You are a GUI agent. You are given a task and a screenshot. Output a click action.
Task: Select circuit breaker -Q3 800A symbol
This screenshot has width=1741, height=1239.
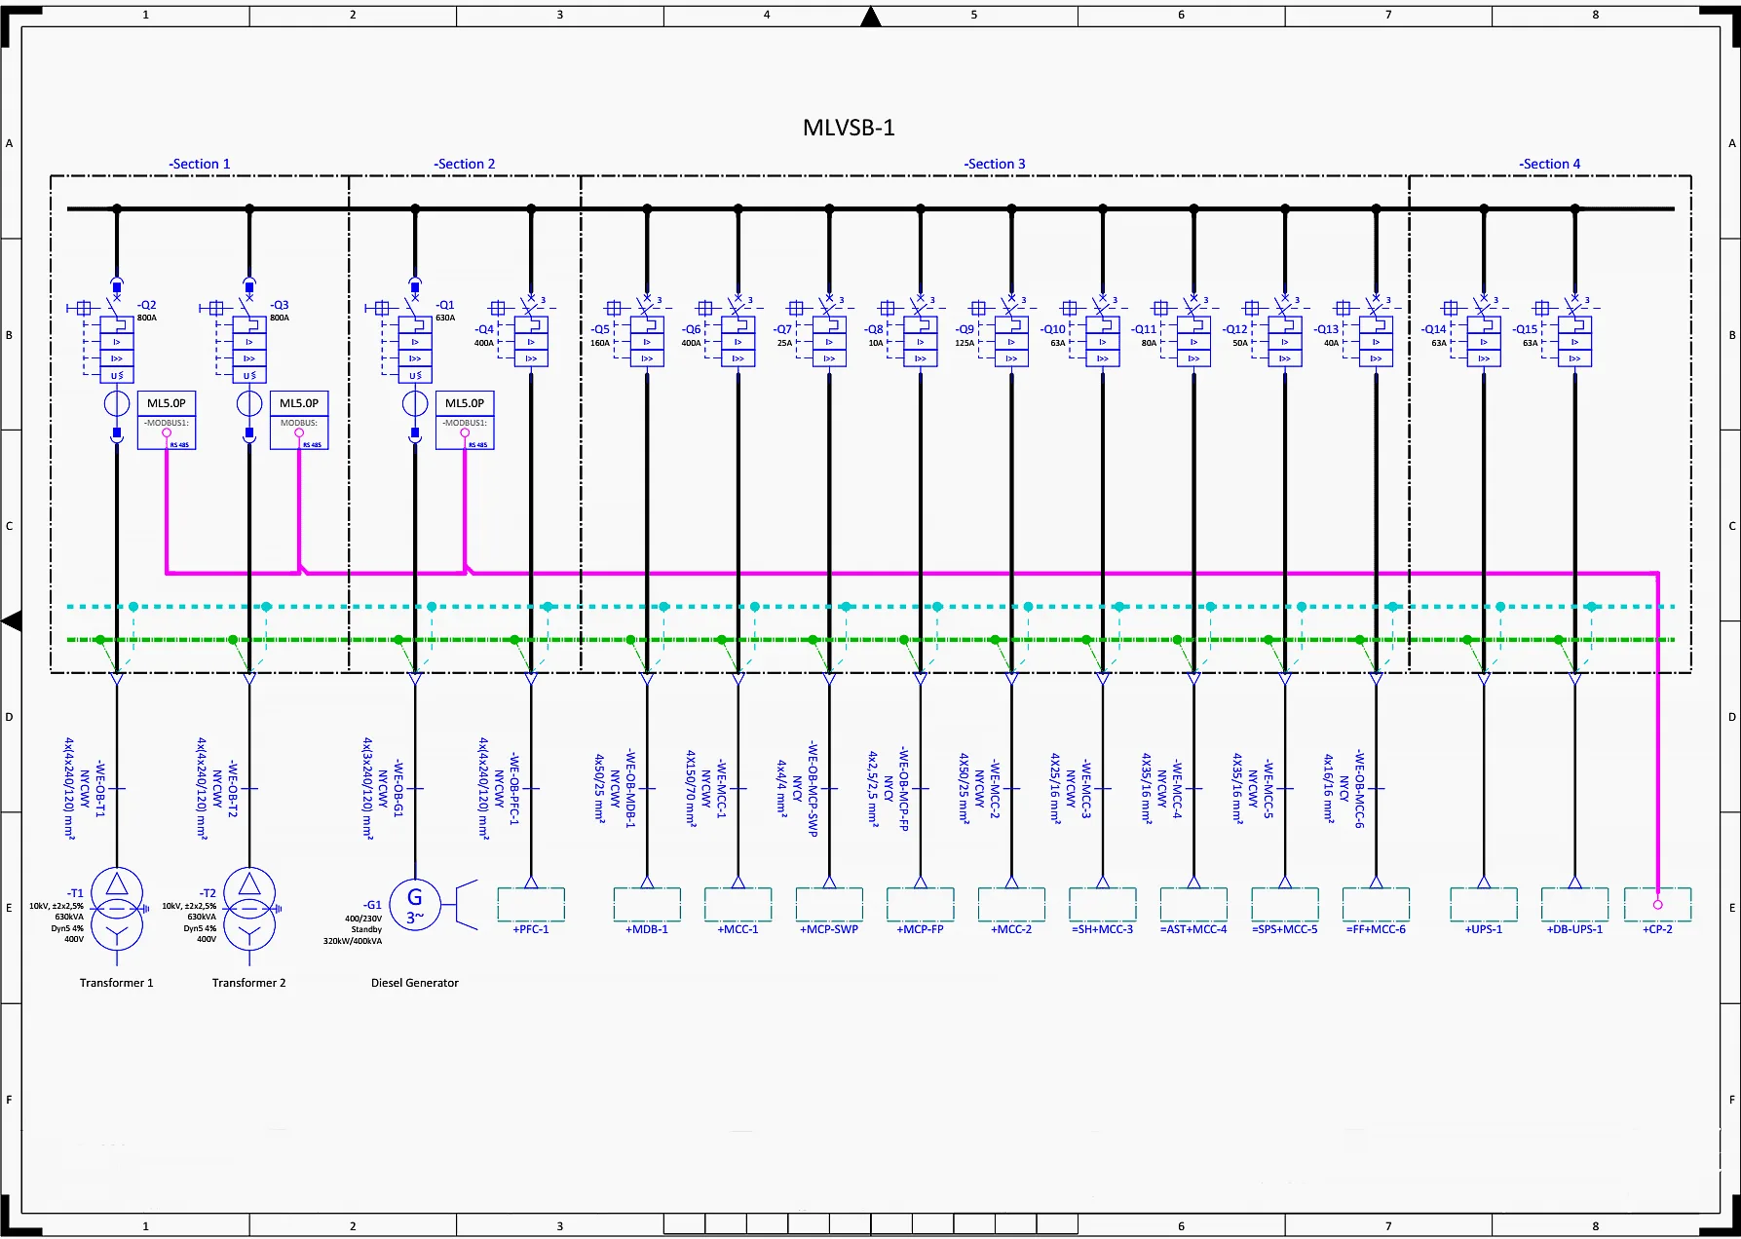249,338
